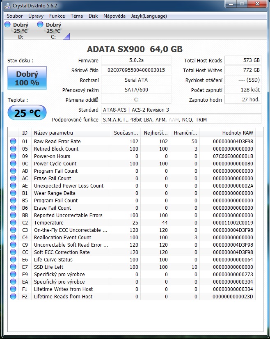Screen dimensions: 270x339
Task: Click the status orb for Reported Uncorrectable Errors
Action: 13,215
